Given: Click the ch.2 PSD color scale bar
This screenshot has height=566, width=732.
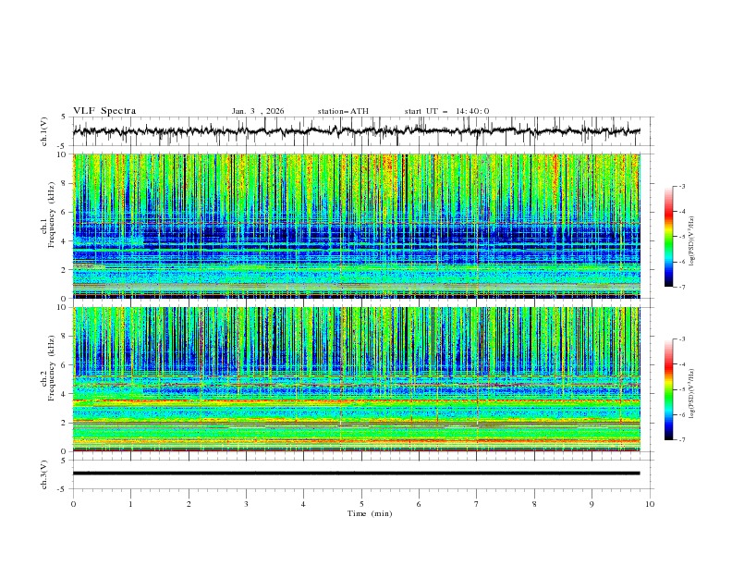Looking at the screenshot, I should 668,389.
